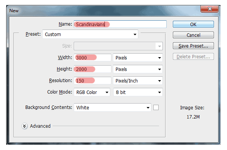Screen dimensions: 227x150
Task: Open the Pixels/Inch resolution units dropdown
Action: [138, 81]
